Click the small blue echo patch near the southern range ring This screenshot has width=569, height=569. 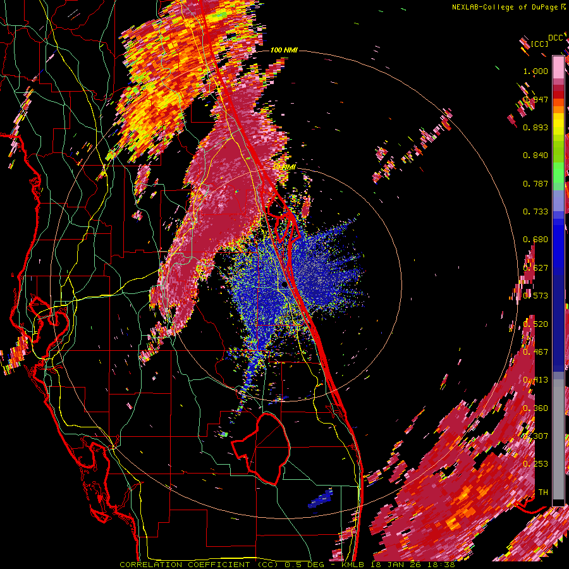point(321,498)
